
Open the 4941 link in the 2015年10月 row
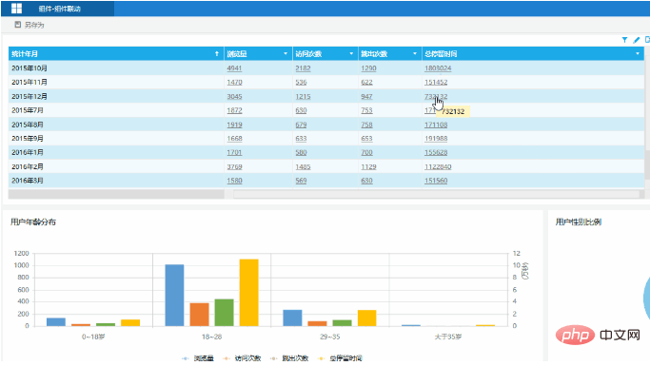pyautogui.click(x=234, y=68)
